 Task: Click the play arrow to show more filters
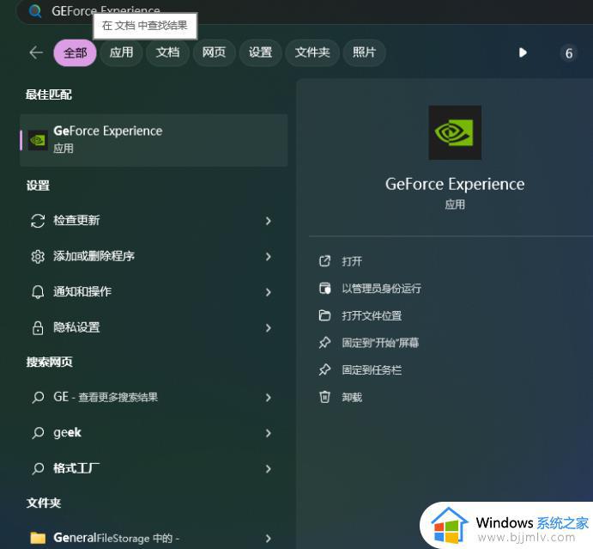coord(523,52)
